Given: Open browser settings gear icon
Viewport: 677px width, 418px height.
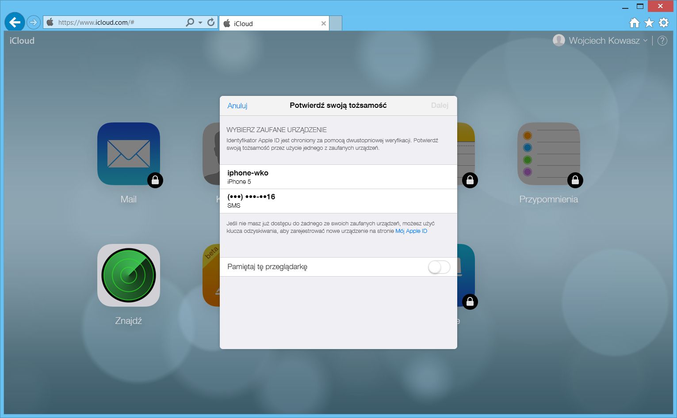Looking at the screenshot, I should 664,23.
